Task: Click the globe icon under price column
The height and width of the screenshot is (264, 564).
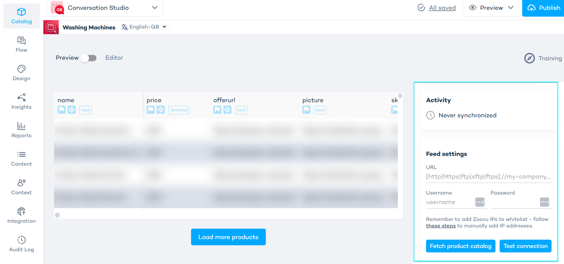Action: click(x=161, y=110)
